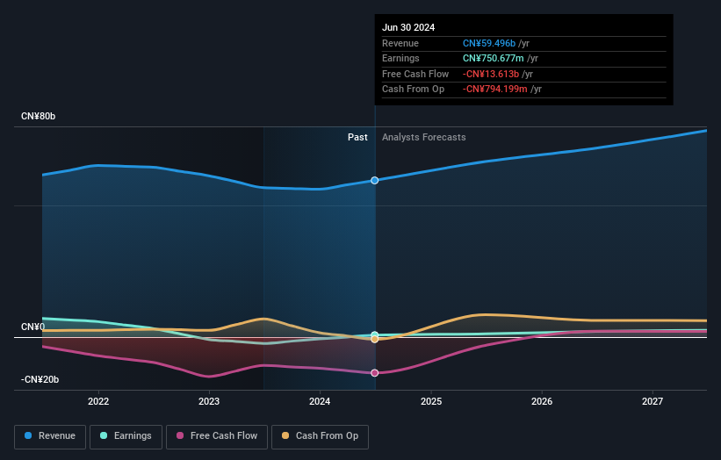This screenshot has width=721, height=460.
Task: Click the blue Revenue legend dot
Action: click(x=28, y=435)
